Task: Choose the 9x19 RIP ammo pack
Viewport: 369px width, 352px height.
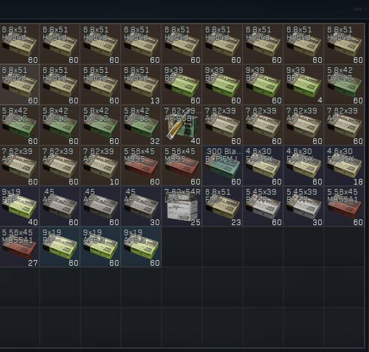Action: [x=60, y=247]
